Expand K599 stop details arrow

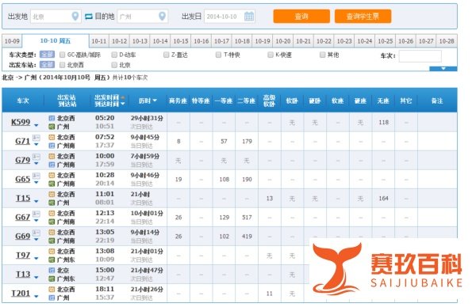(36, 125)
